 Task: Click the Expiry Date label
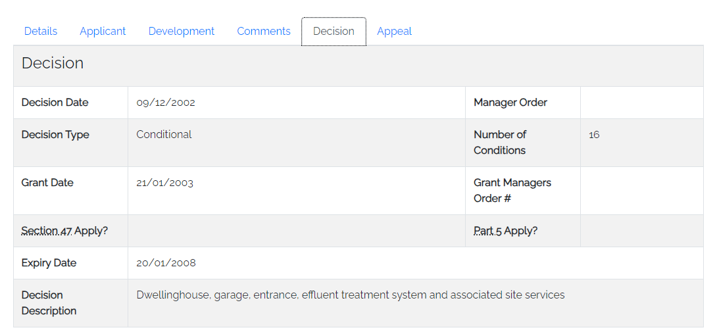tap(49, 263)
